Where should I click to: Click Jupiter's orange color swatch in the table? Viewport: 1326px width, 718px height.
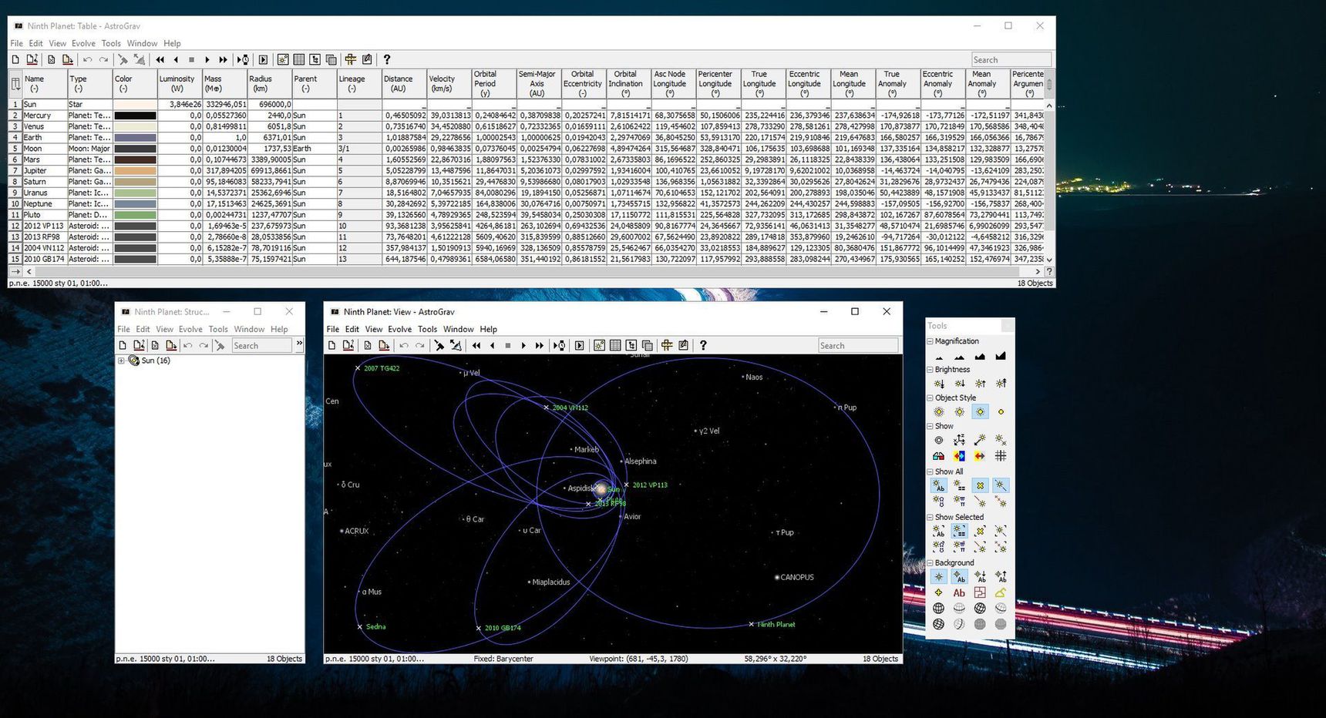pos(135,171)
